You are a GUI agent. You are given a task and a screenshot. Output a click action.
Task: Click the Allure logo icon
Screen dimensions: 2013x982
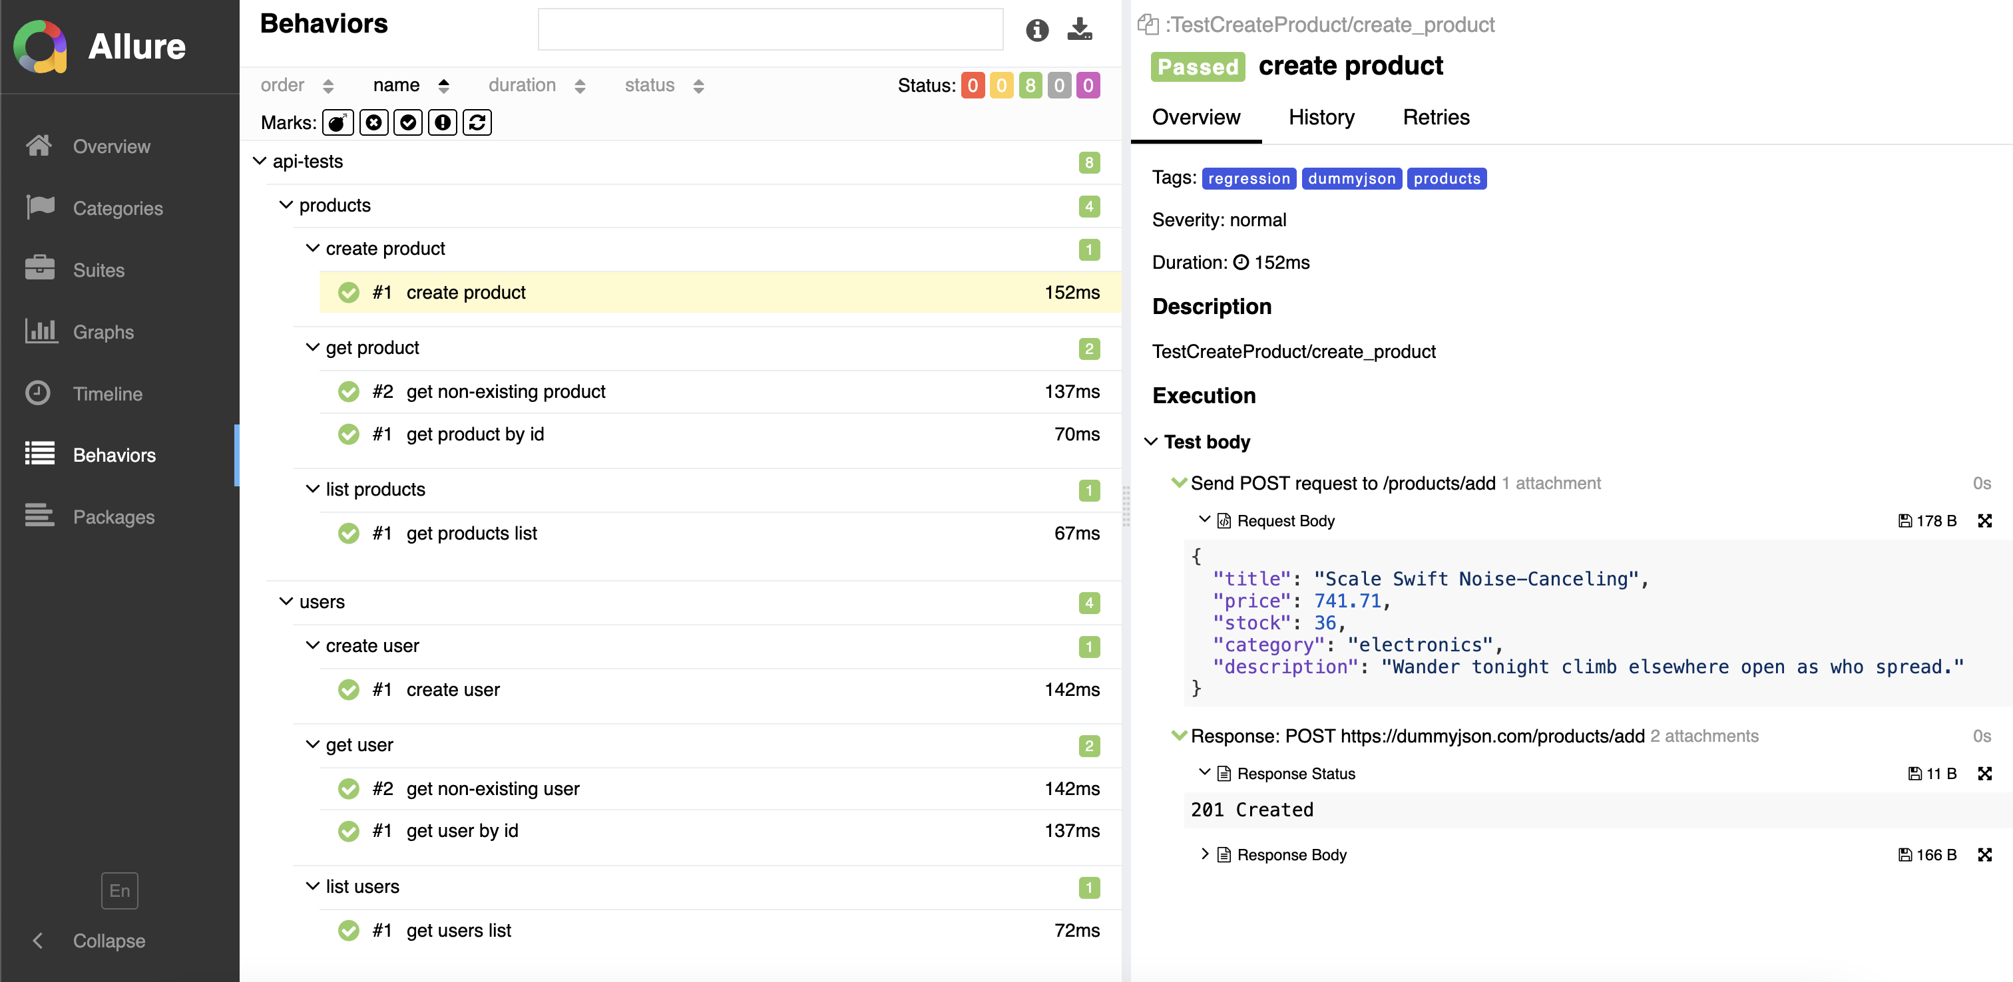click(x=41, y=46)
